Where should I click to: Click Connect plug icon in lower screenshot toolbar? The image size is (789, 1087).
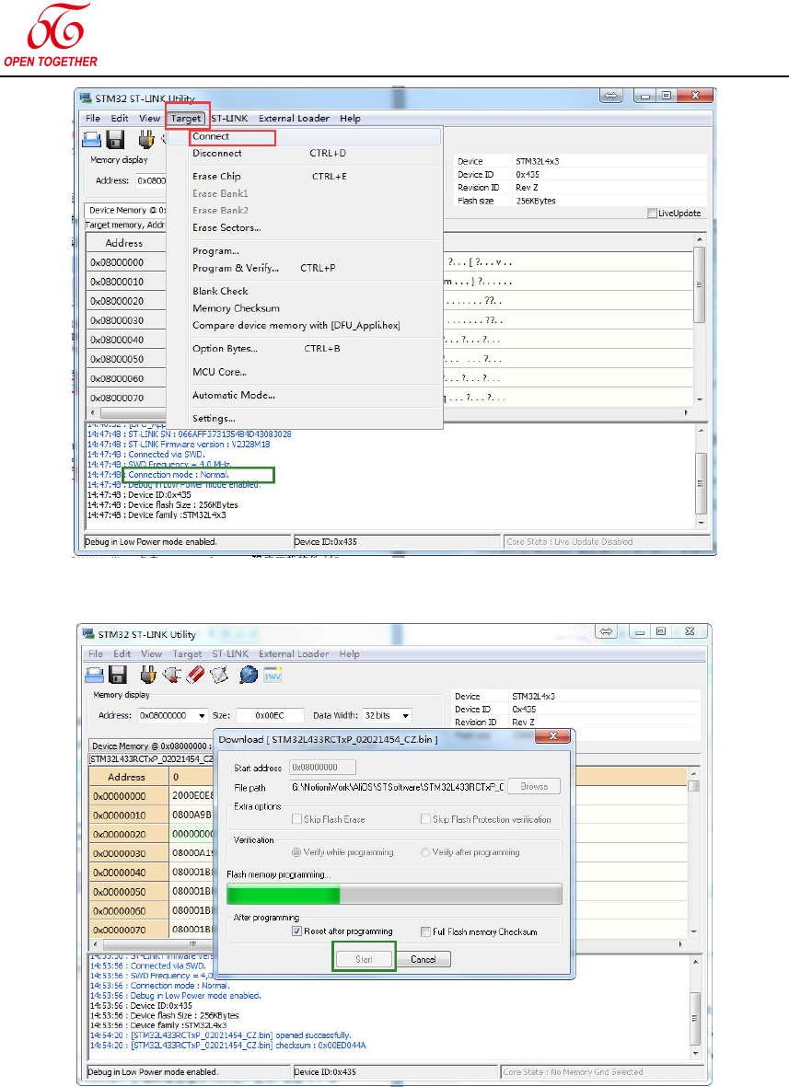147,675
